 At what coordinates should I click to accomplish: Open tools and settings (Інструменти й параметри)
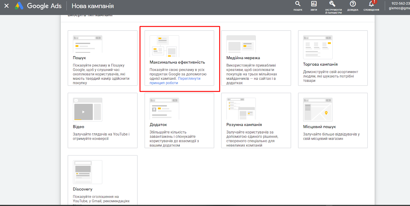click(333, 7)
